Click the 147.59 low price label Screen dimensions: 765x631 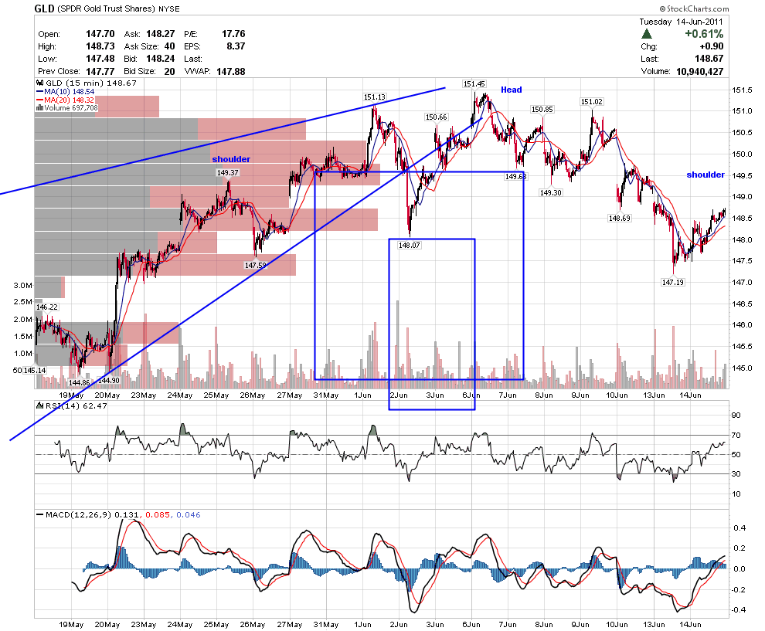(256, 265)
